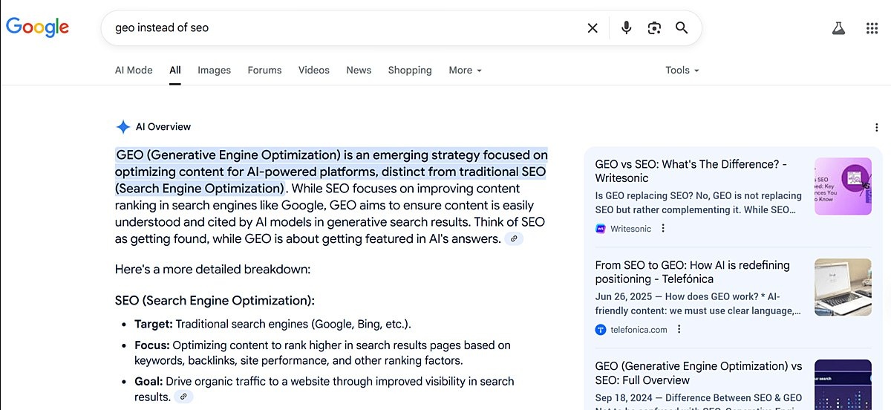891x410 pixels.
Task: Click the magnifying glass search icon
Action: coord(682,28)
